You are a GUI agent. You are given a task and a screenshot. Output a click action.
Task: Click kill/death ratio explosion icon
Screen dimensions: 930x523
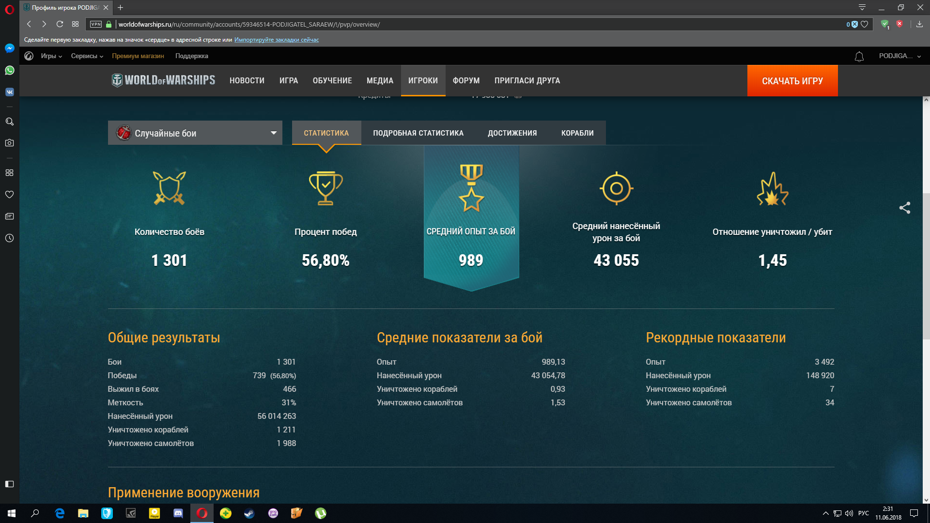[773, 189]
